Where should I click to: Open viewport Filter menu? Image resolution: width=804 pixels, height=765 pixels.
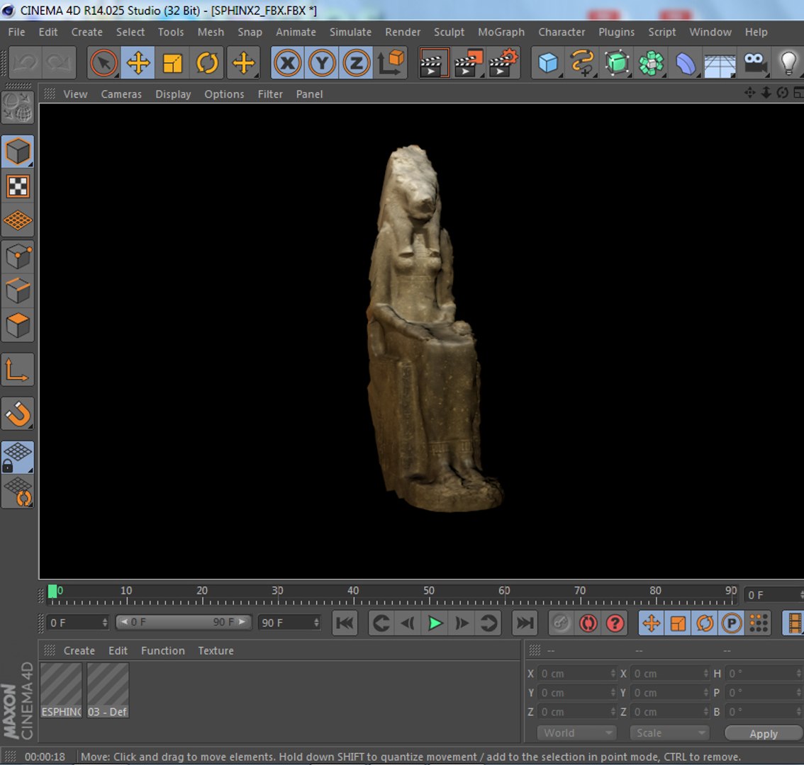click(x=270, y=94)
